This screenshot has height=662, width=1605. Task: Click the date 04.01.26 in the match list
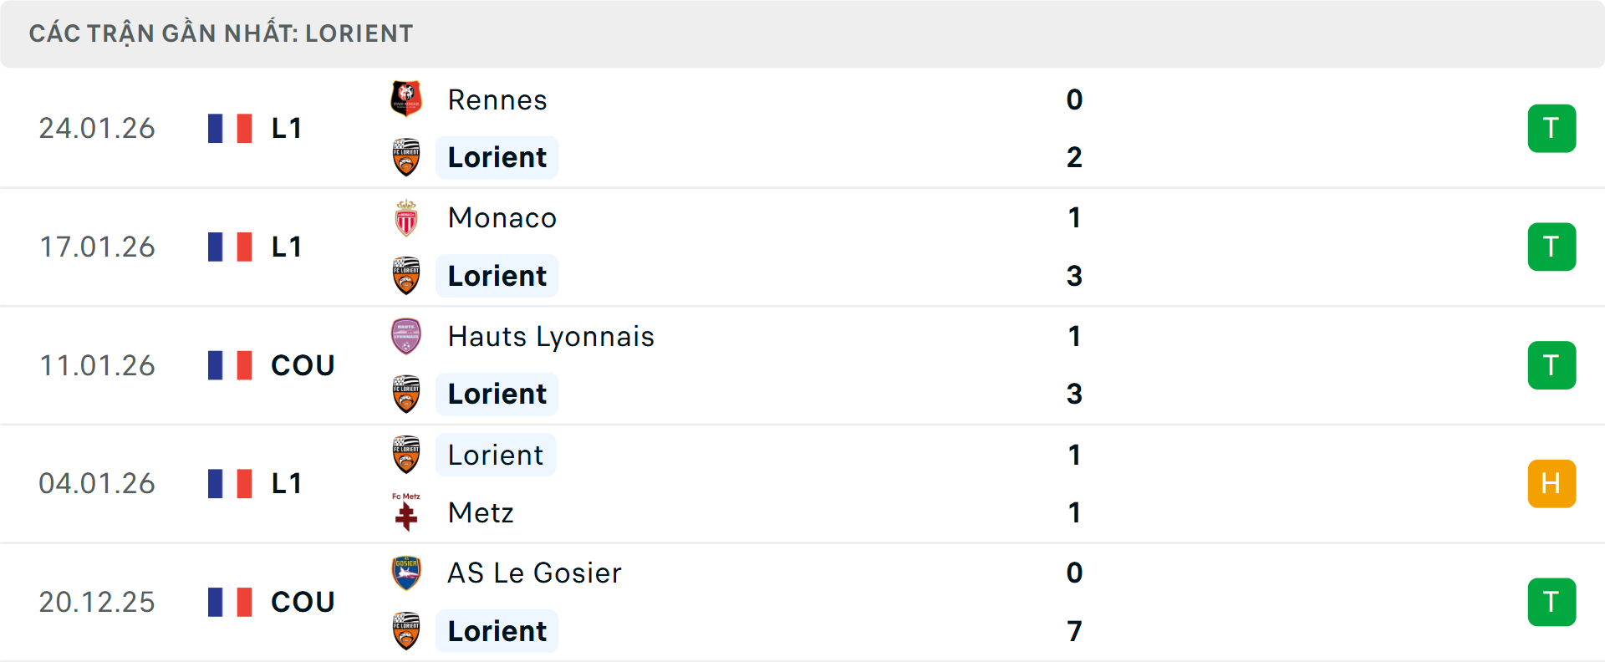coord(97,483)
